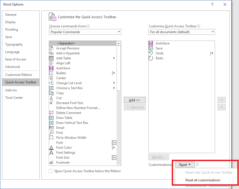Click info icon beside Customize Quick Access Toolbar
This screenshot has width=239, height=189.
tap(198, 26)
